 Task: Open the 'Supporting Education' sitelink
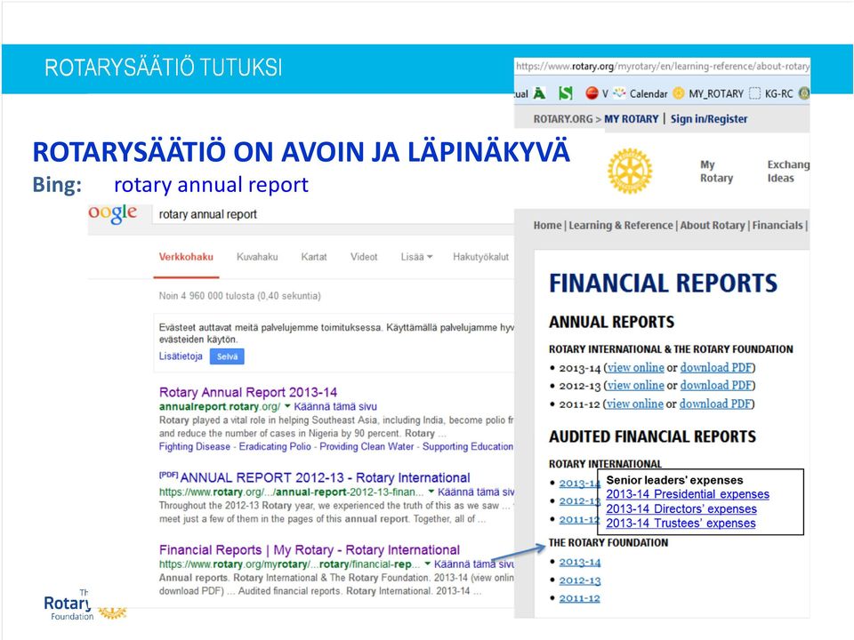[468, 446]
